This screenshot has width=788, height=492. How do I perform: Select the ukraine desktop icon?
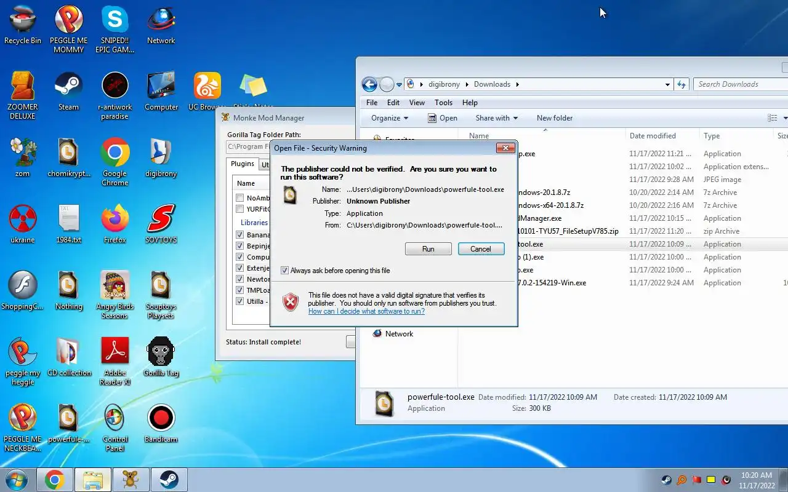(x=23, y=224)
